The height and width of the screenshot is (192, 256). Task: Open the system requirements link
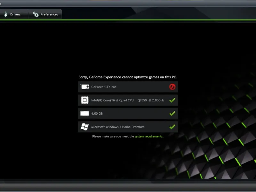pos(149,136)
